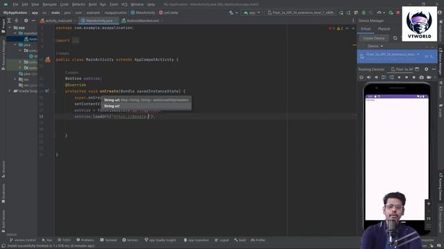Viewport: 444px width, 249px height.
Task: Click the emulator zoom in plus button
Action: pos(429,203)
